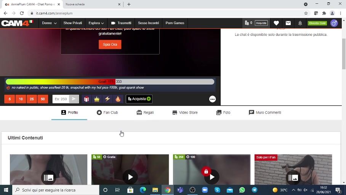Screen dimensions: 346x195
Task: Expand the Donne dropdown menu
Action: click(49, 23)
